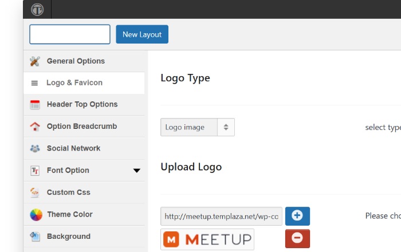Open the Option Breadcrumb section
The image size is (401, 252).
pos(84,127)
